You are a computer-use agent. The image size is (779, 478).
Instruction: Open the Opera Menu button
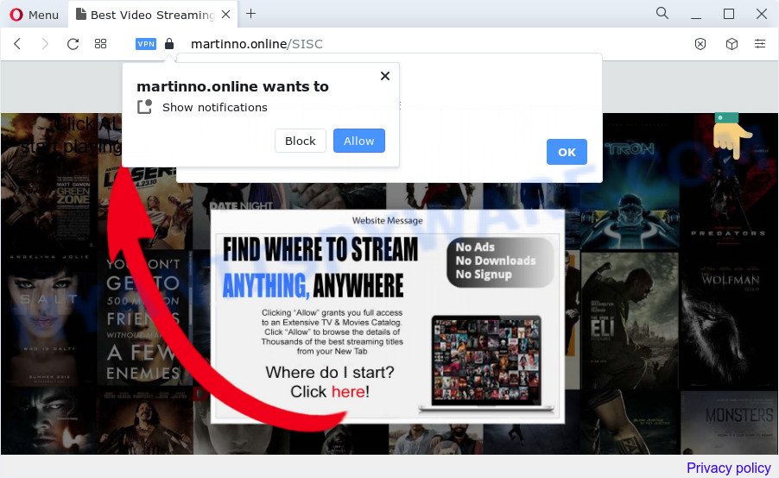tap(34, 15)
